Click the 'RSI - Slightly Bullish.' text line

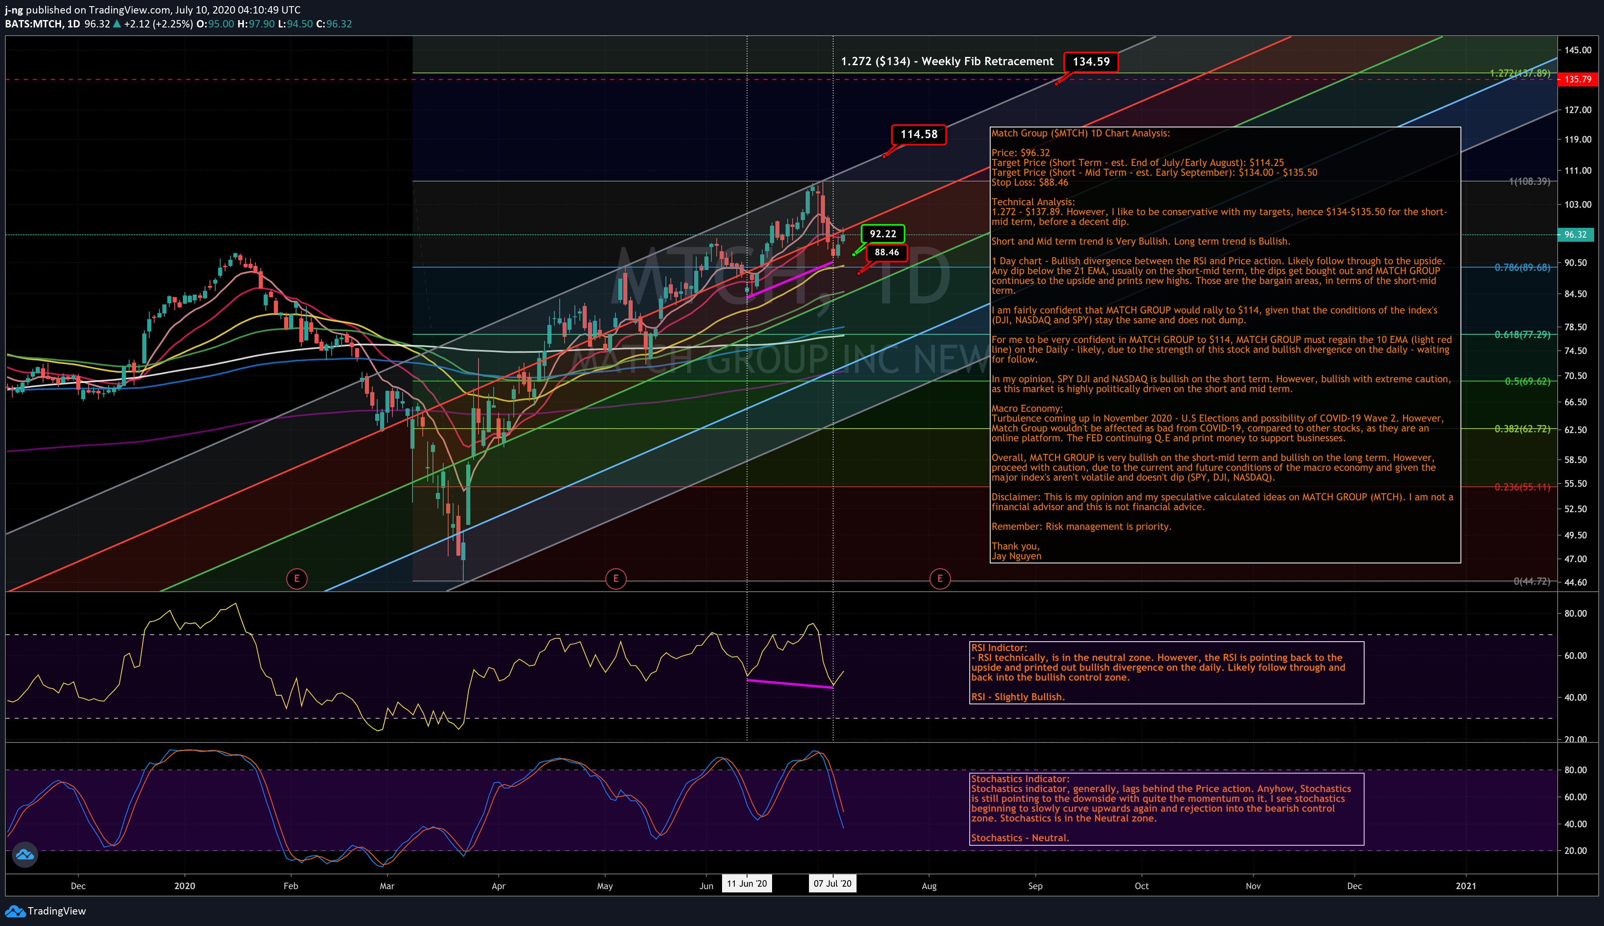pyautogui.click(x=1018, y=697)
